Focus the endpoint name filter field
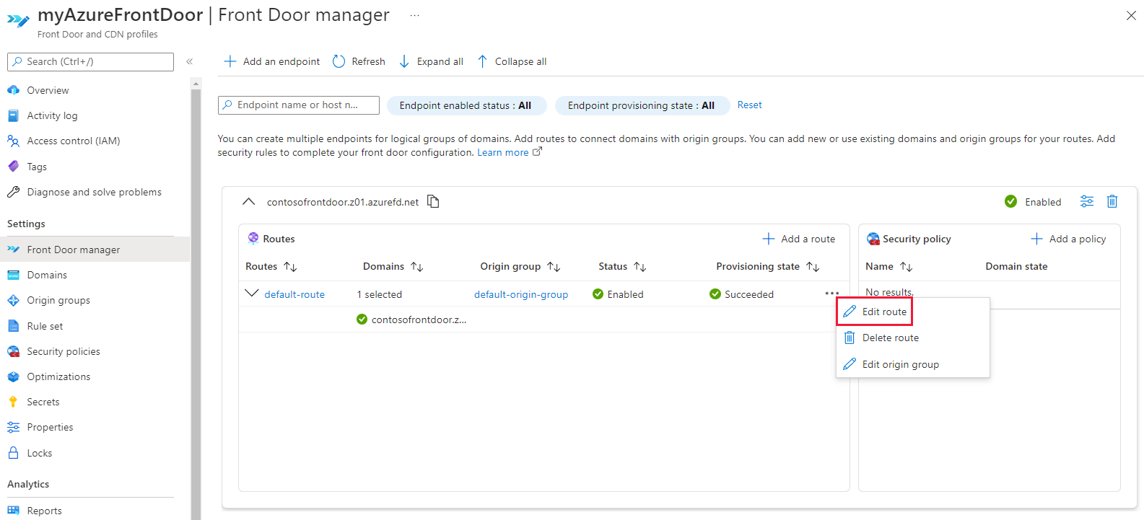The width and height of the screenshot is (1144, 520). tap(299, 105)
